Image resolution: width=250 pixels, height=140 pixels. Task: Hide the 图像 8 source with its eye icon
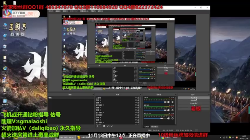(x=136, y=100)
